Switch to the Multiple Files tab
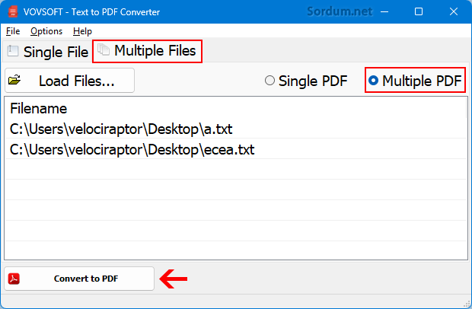 pyautogui.click(x=147, y=51)
